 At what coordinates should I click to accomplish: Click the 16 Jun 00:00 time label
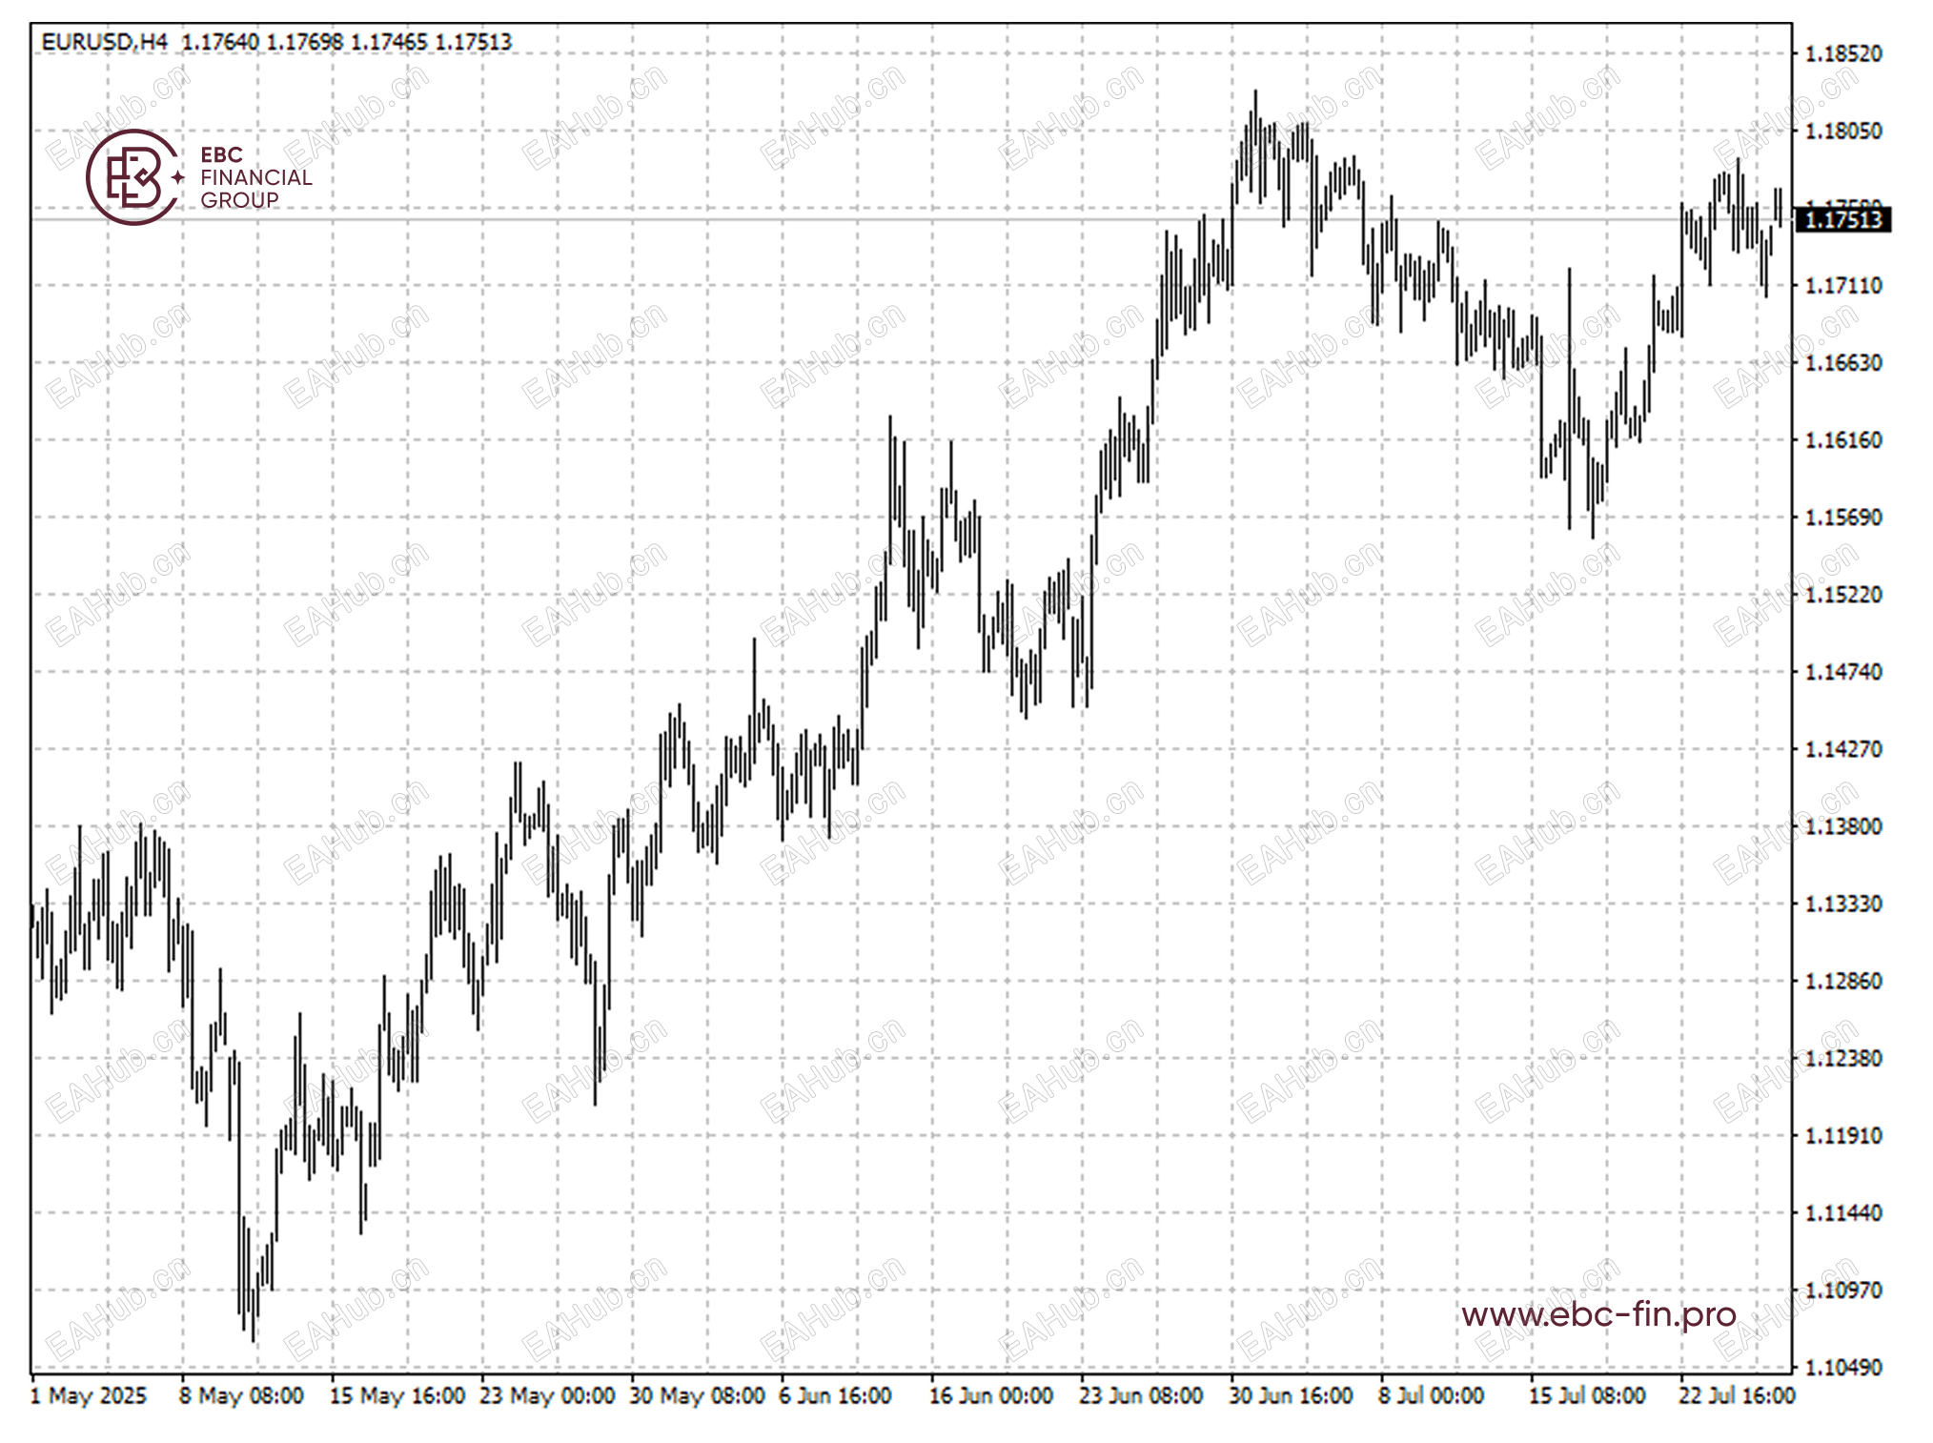coord(991,1396)
